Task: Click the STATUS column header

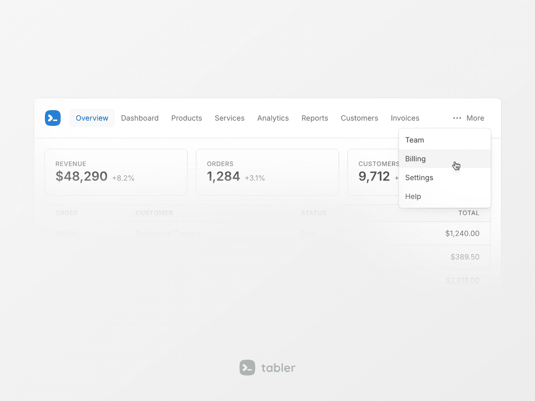Action: pos(313,213)
